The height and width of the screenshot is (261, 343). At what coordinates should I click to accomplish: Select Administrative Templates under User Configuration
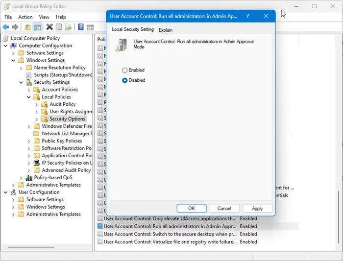pyautogui.click(x=53, y=214)
